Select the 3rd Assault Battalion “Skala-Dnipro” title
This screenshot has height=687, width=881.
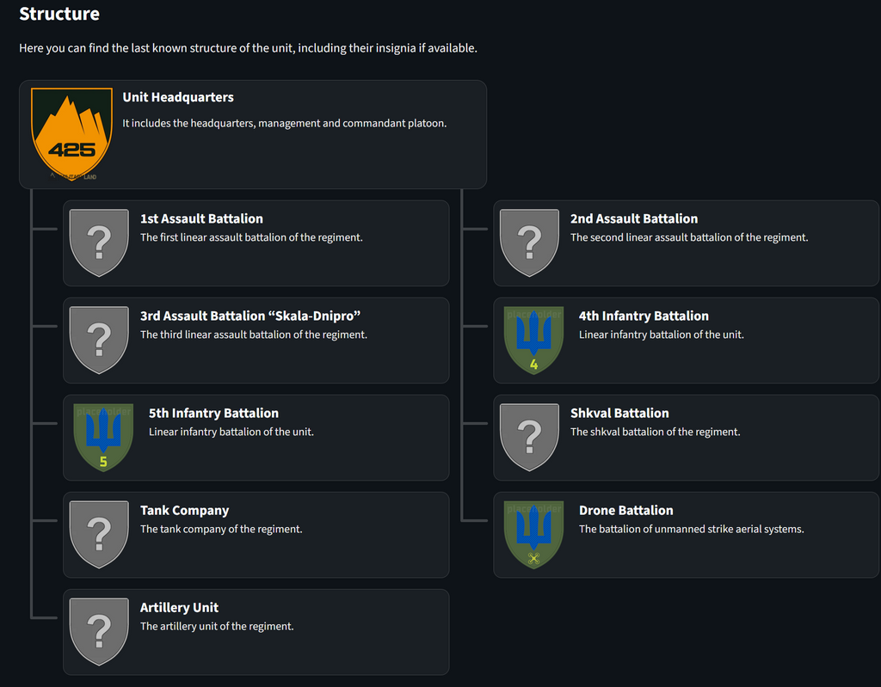250,316
